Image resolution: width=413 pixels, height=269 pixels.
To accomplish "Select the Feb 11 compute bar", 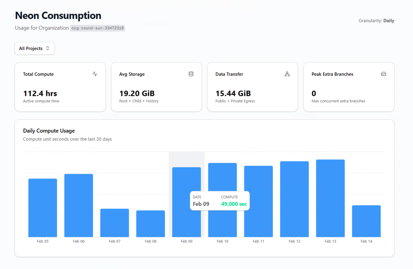I will [x=258, y=201].
